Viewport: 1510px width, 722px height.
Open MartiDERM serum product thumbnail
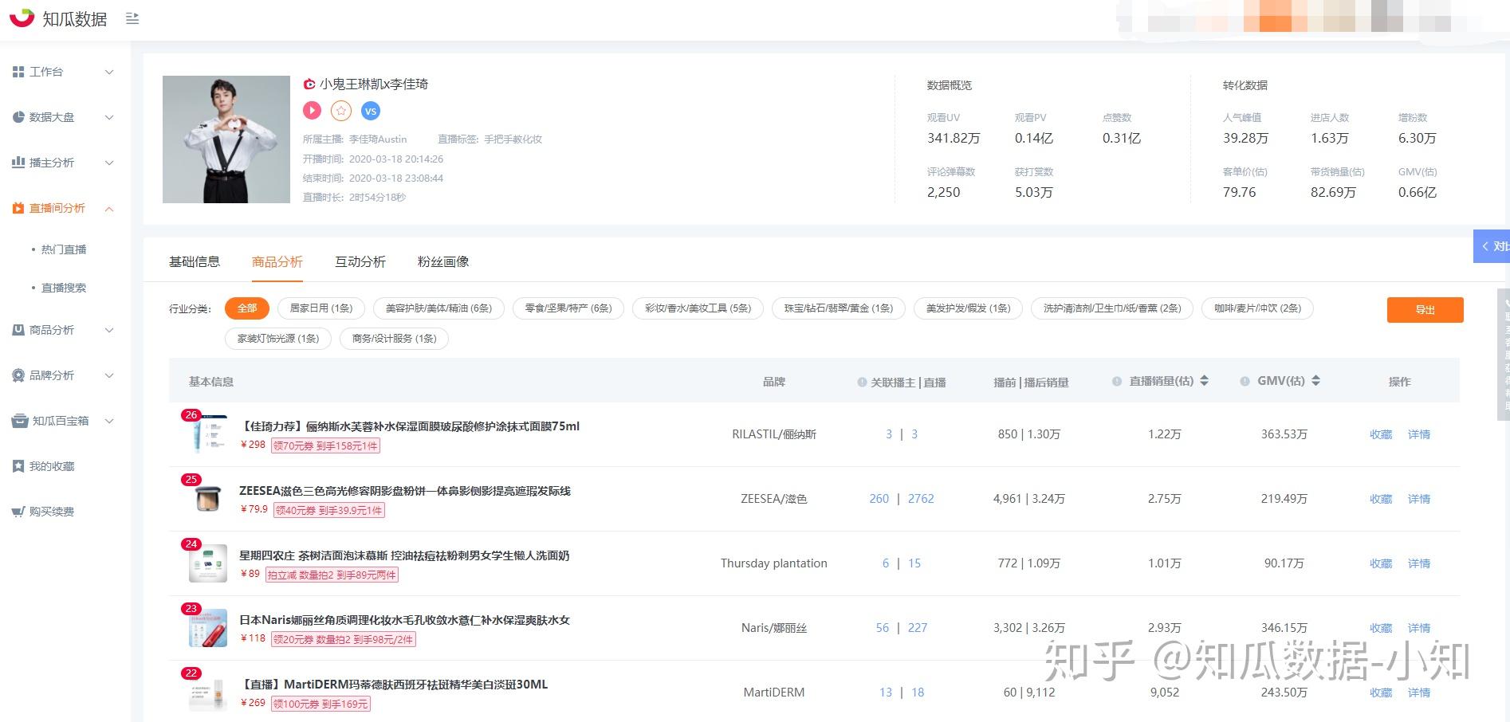tap(207, 693)
